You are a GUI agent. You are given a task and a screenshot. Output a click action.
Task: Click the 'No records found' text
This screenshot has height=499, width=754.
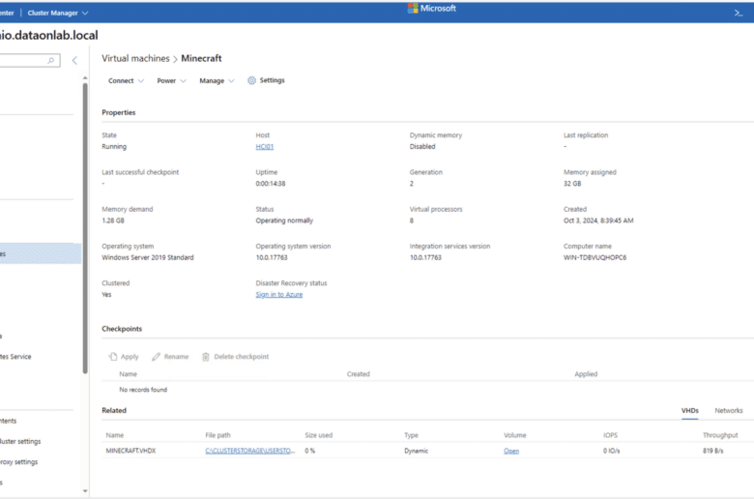click(143, 390)
